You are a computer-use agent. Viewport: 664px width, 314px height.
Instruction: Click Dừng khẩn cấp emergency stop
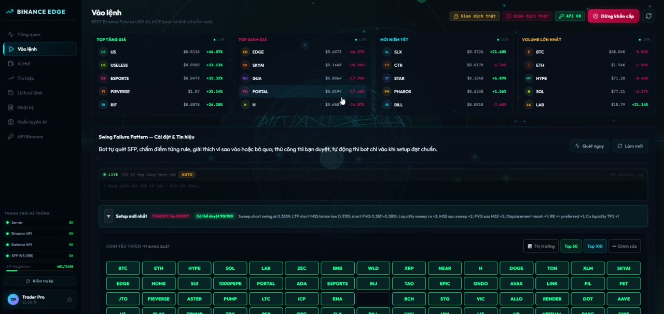click(x=614, y=16)
